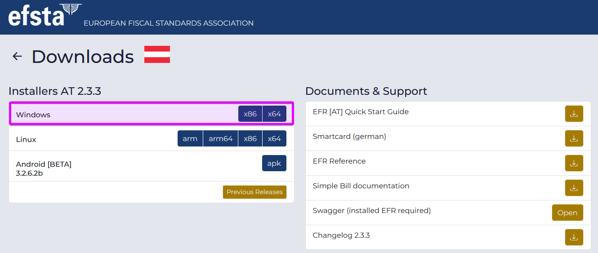Click the Simple Bill documentation text

click(x=361, y=186)
